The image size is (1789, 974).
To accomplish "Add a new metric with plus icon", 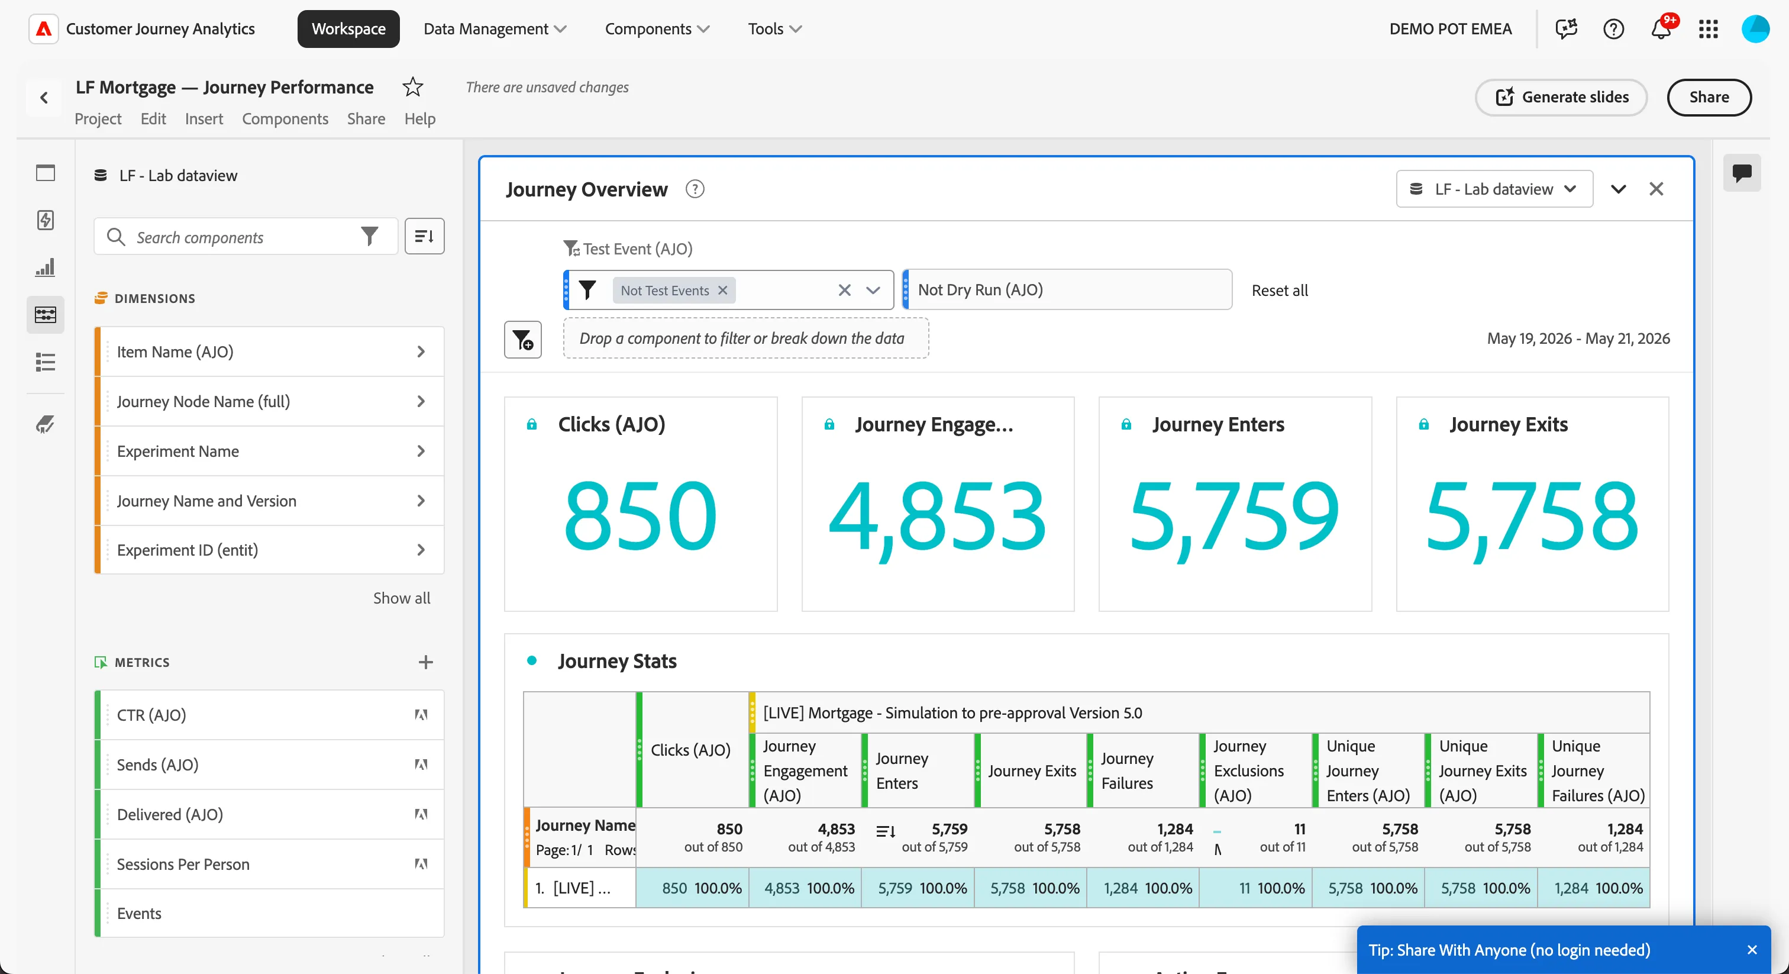I will click(x=426, y=662).
